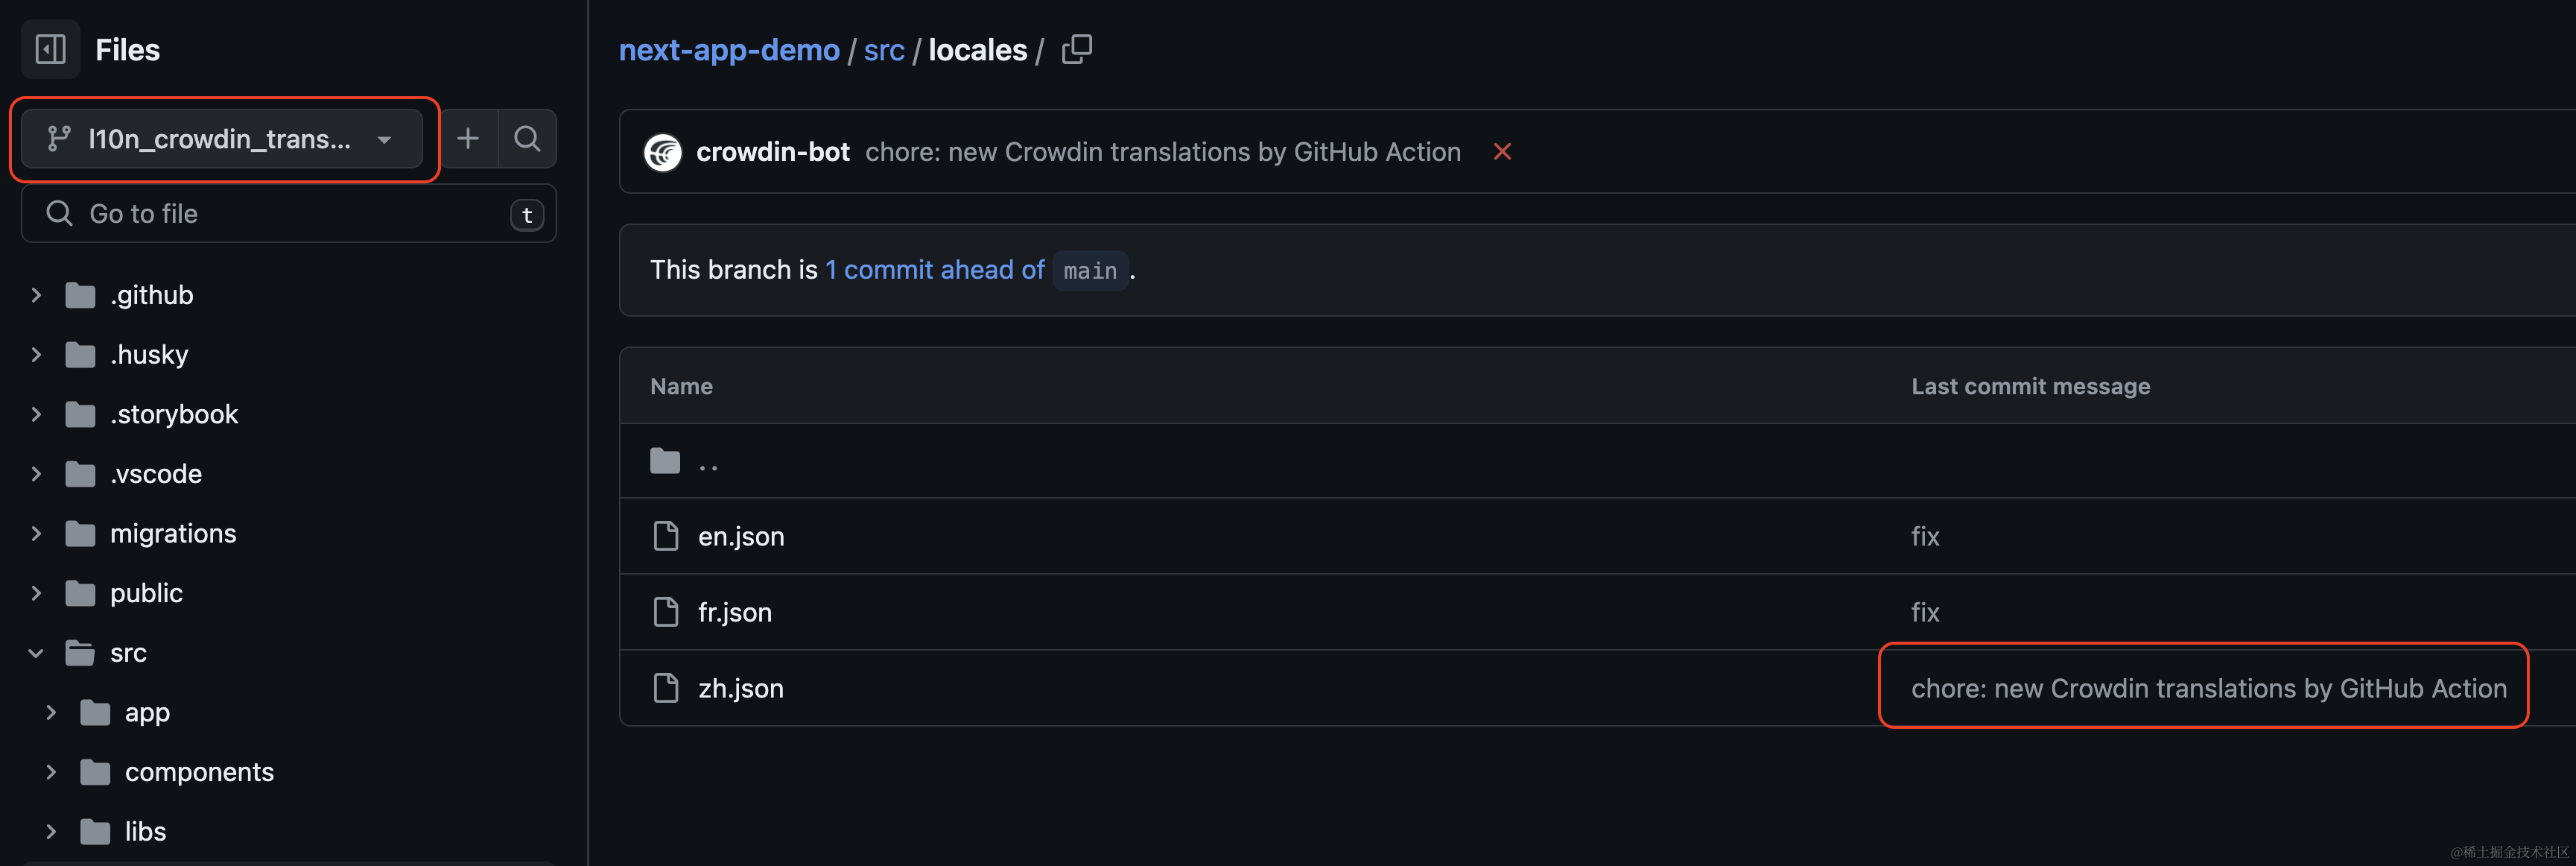Screen dimensions: 2576x866
Task: Collapse the src folder chevron
Action: (x=36, y=653)
